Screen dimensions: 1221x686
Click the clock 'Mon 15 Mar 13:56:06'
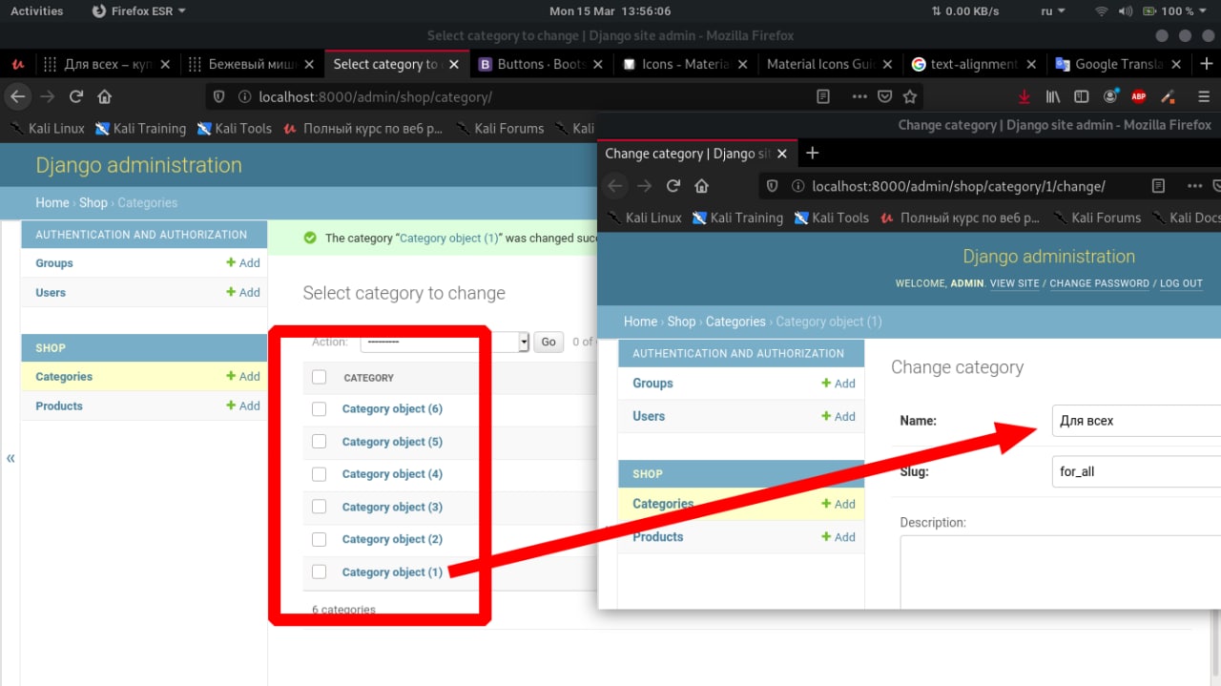610,11
